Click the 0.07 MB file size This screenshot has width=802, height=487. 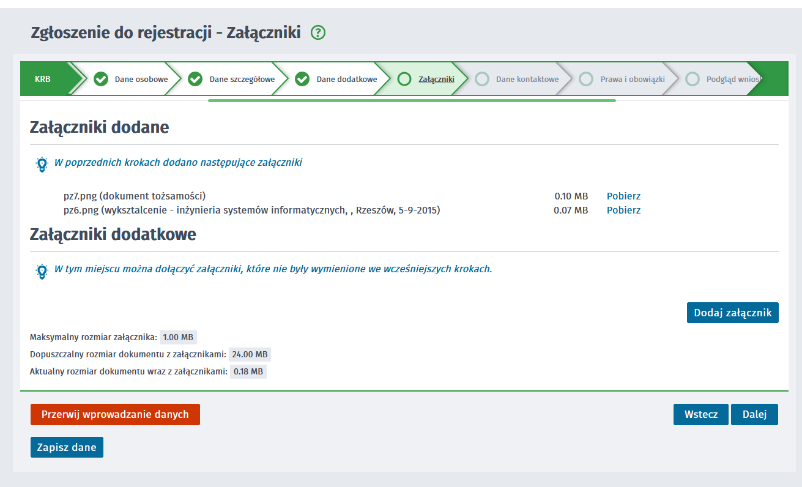tap(571, 210)
